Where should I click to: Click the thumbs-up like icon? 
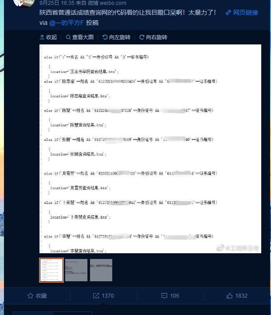229,296
